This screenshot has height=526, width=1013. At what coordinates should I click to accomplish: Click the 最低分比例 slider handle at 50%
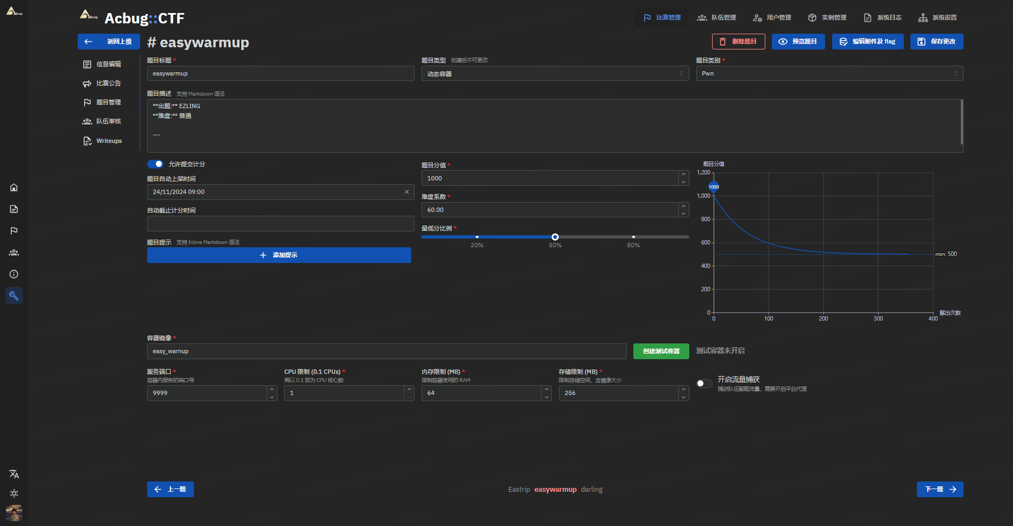555,237
